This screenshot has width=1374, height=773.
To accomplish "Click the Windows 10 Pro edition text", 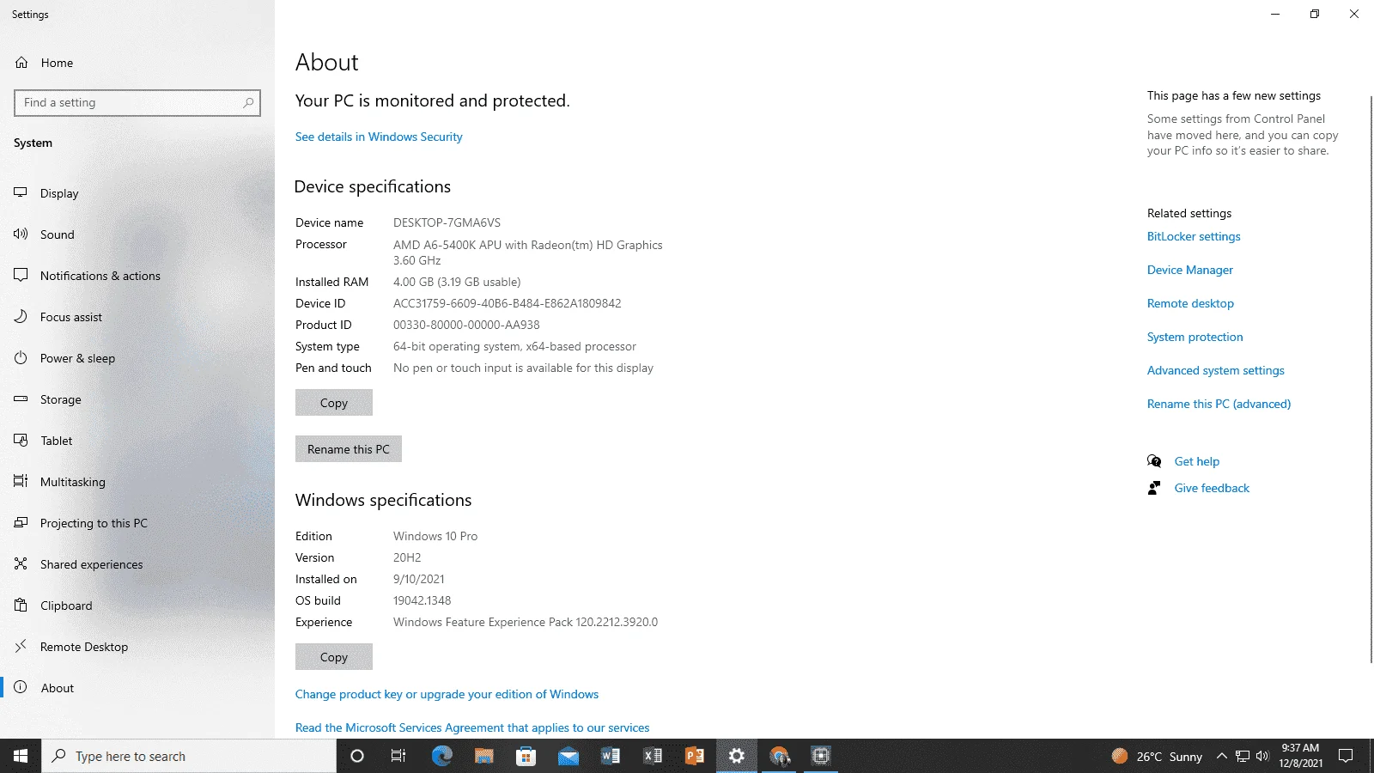I will click(x=435, y=536).
